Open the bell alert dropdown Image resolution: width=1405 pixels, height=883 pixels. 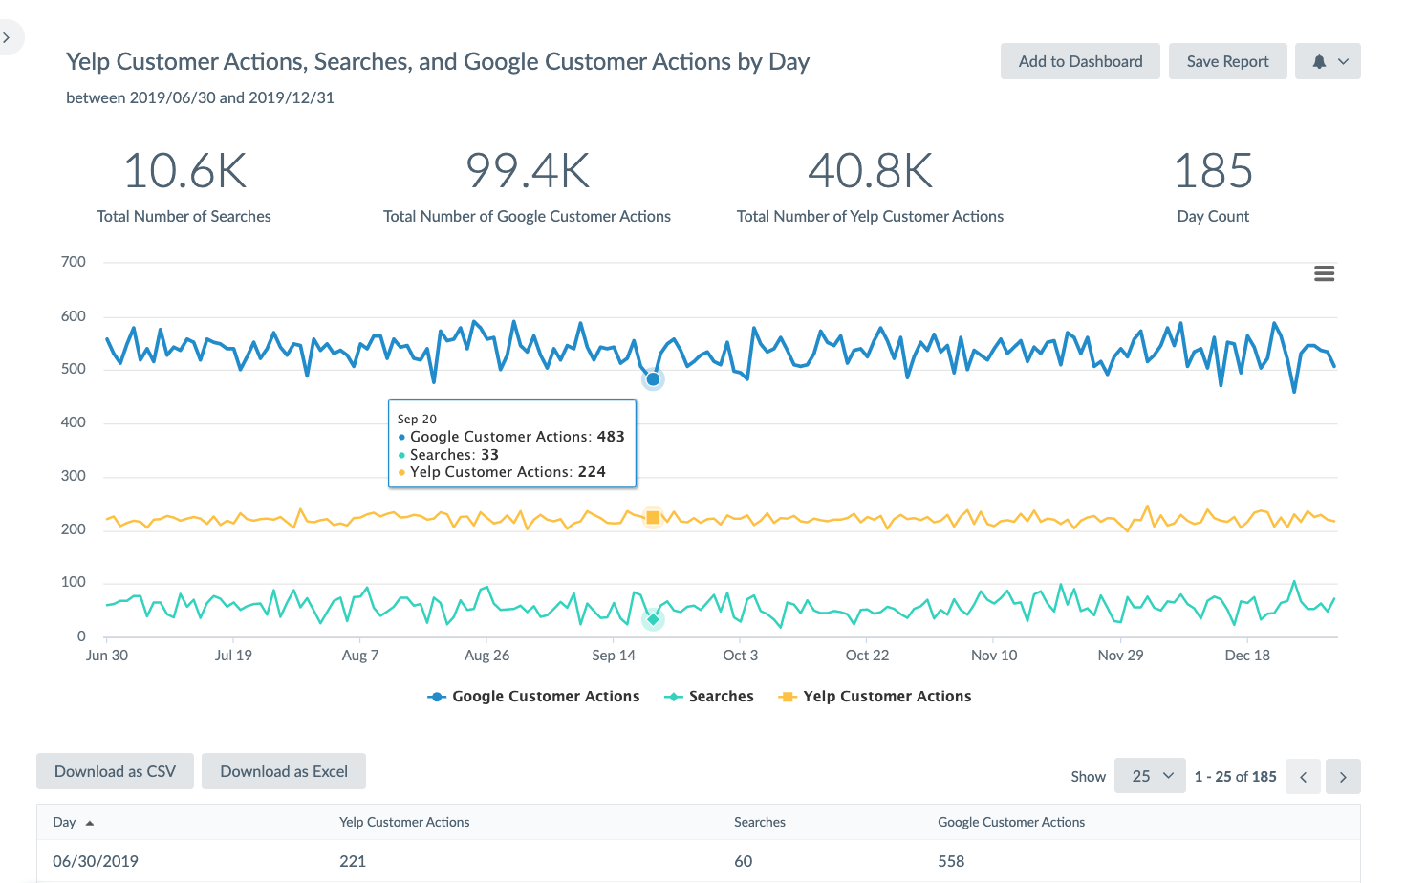click(1328, 61)
